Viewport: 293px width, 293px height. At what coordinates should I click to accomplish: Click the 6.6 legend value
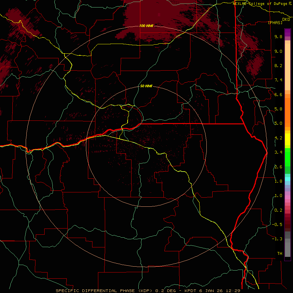(278, 94)
